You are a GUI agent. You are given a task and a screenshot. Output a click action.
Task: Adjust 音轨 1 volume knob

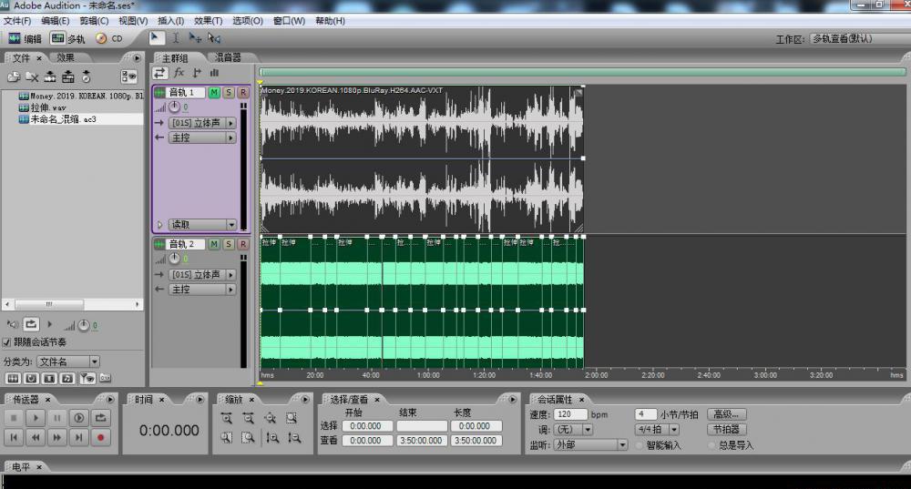click(x=174, y=107)
